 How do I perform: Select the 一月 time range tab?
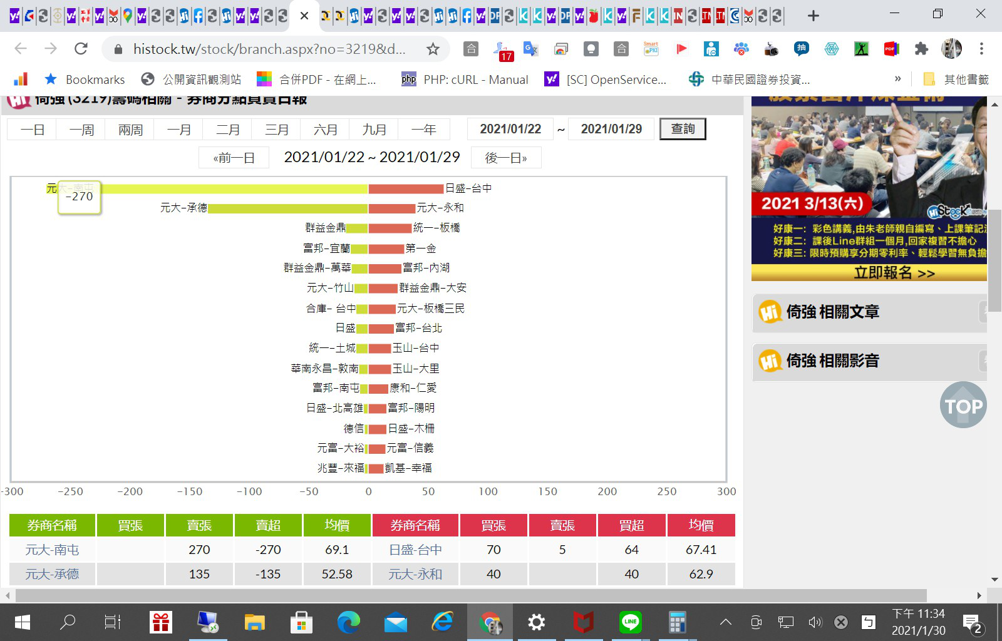(179, 130)
